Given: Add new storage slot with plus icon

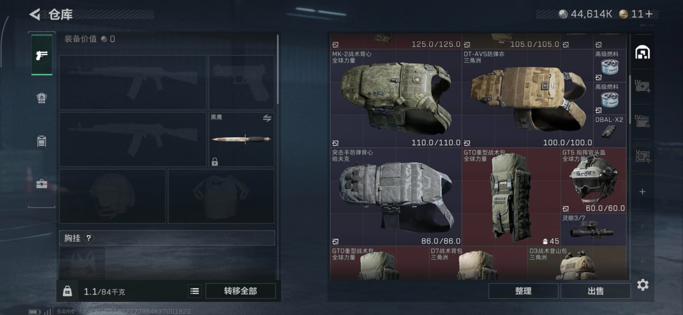Looking at the screenshot, I should coord(642,192).
